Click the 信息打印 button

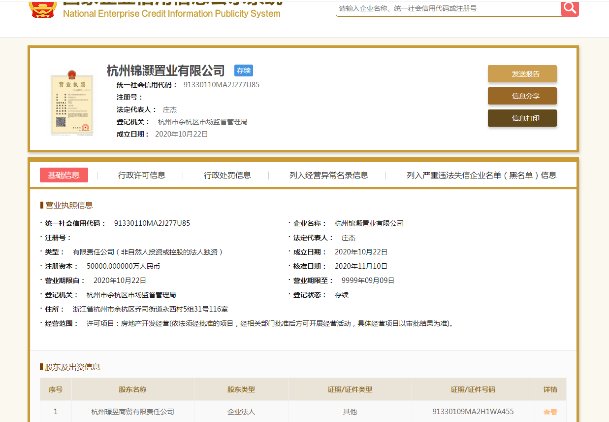[x=522, y=118]
